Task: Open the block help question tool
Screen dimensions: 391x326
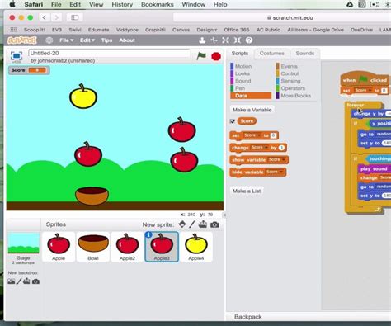Action: coord(249,40)
